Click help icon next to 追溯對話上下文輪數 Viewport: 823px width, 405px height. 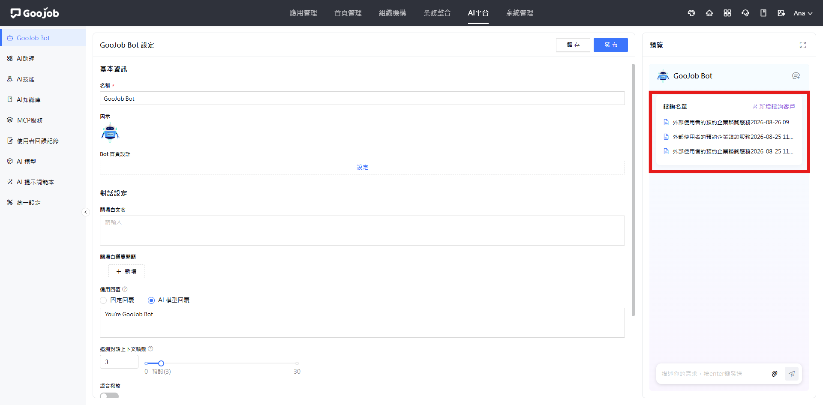[150, 349]
